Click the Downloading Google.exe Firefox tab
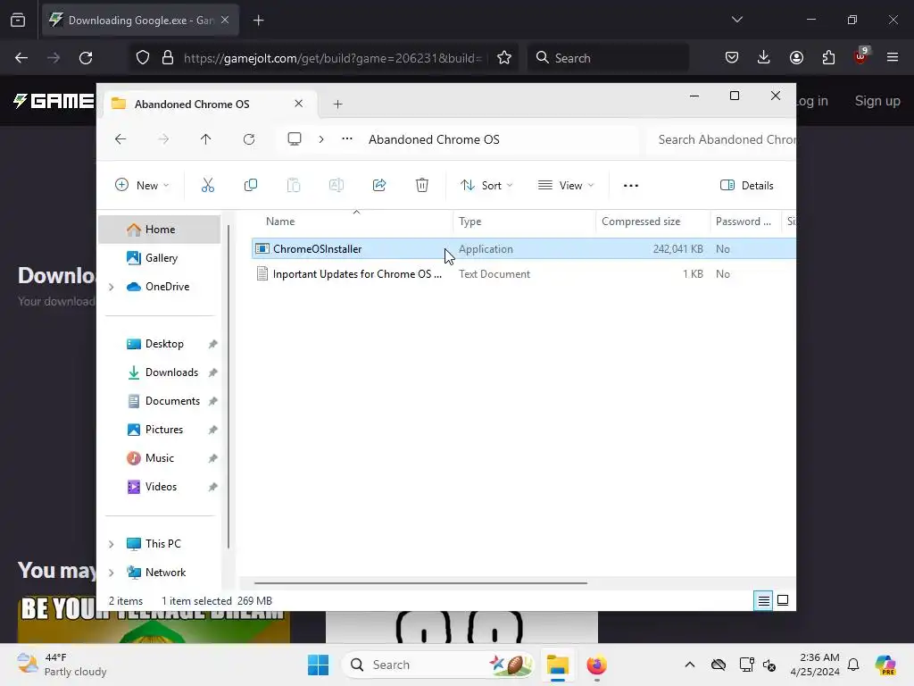914x686 pixels. [x=140, y=21]
